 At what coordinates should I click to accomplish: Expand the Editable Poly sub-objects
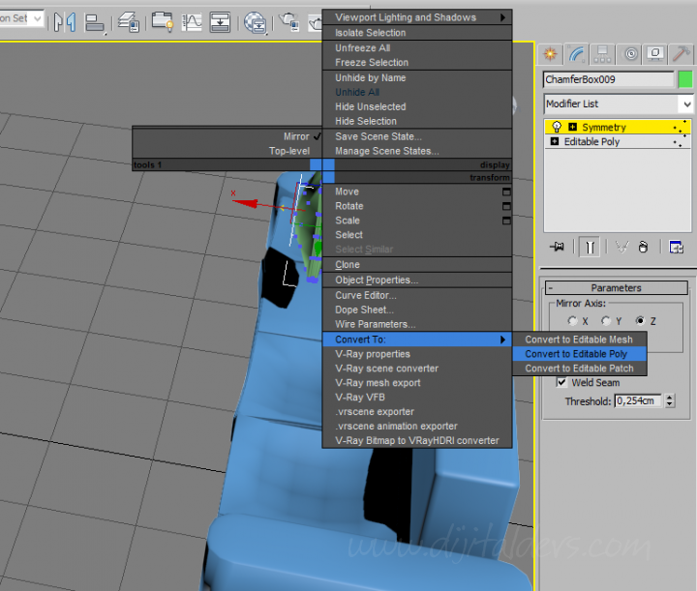click(555, 141)
